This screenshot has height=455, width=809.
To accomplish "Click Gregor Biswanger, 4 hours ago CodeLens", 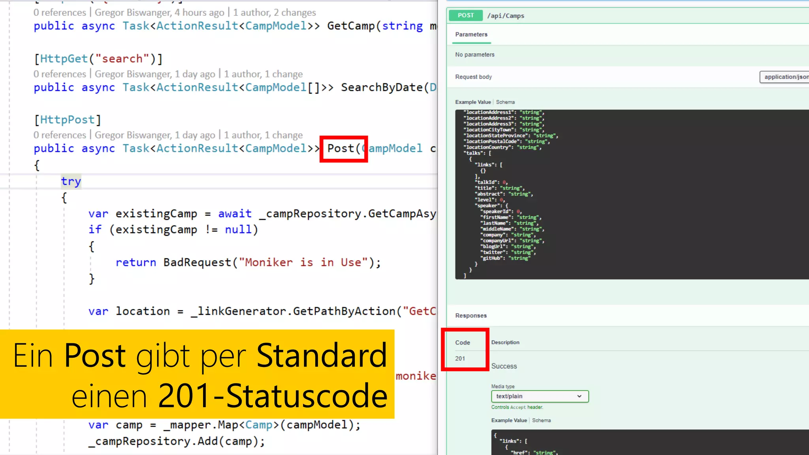I will click(160, 13).
